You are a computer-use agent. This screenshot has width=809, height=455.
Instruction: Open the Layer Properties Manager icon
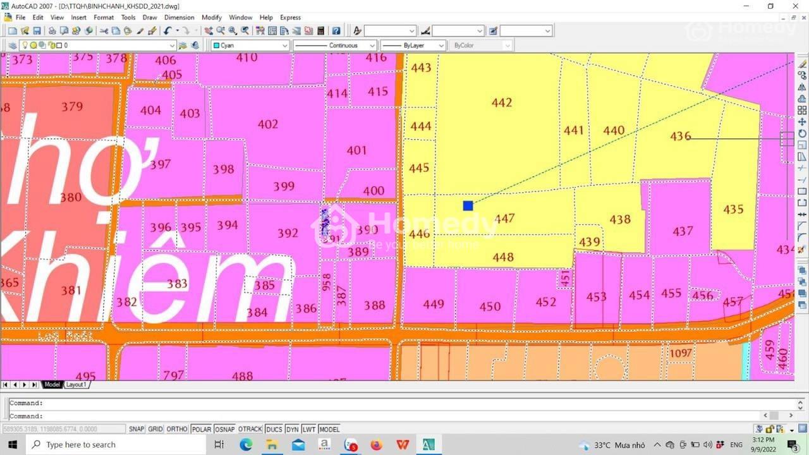coord(12,45)
